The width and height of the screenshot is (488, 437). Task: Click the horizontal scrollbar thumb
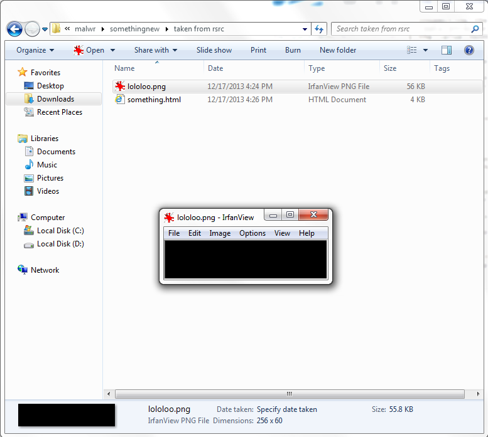(x=290, y=394)
